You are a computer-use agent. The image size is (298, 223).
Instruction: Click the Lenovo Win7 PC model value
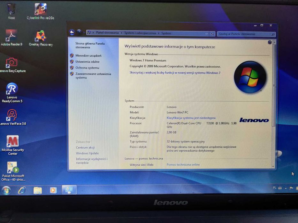point(178,112)
